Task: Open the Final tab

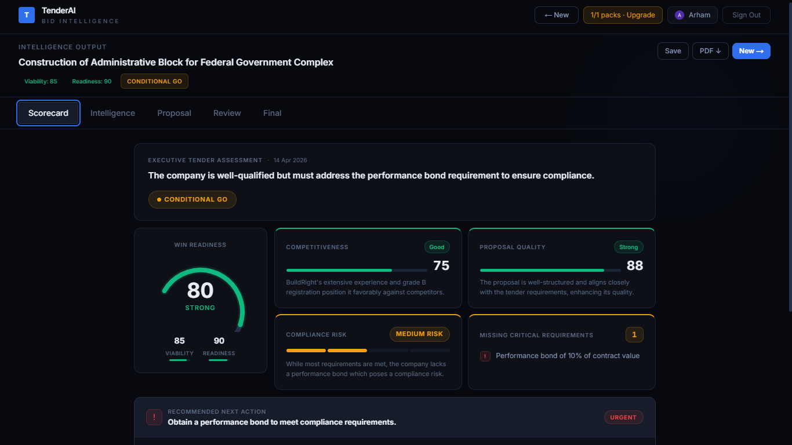Action: [x=272, y=113]
